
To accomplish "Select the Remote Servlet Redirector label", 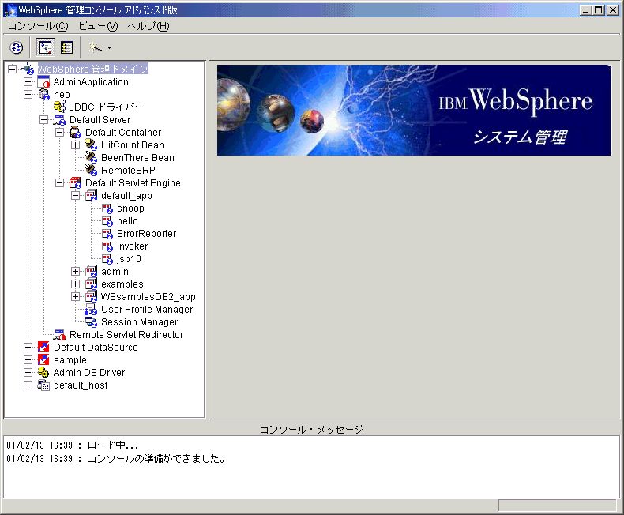I will tap(126, 335).
